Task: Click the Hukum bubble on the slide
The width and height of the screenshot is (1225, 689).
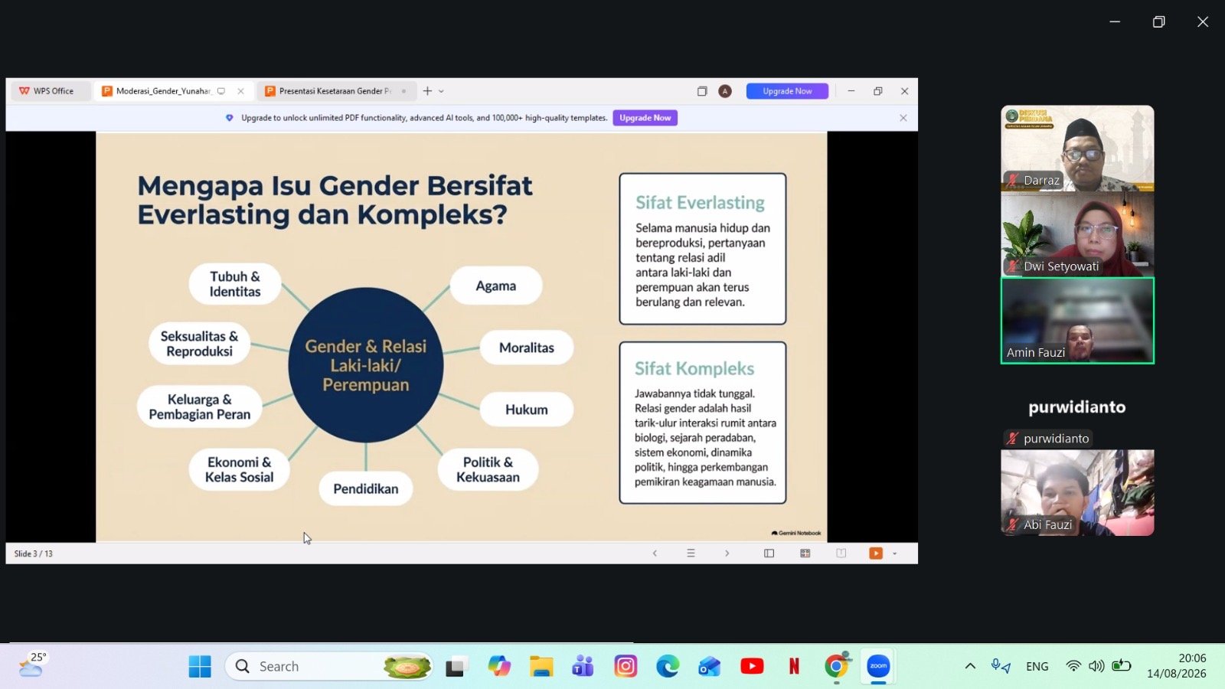Action: click(x=527, y=410)
